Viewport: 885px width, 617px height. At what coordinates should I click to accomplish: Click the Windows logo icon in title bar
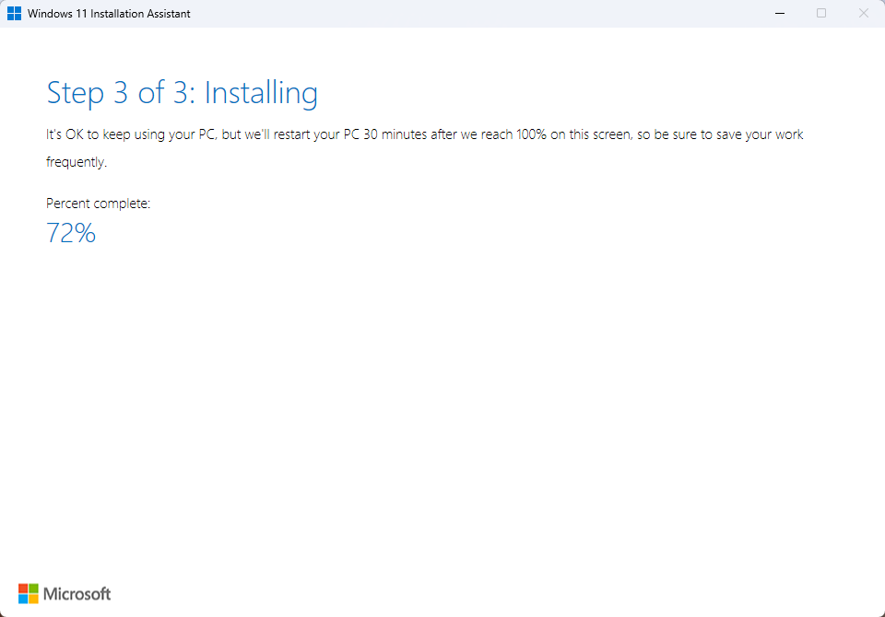pos(14,14)
